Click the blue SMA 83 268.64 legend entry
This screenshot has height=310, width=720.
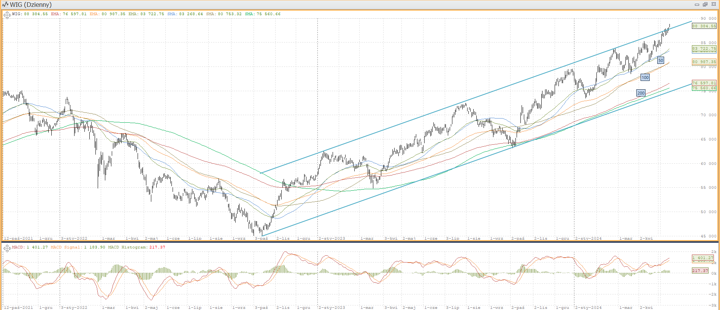(185, 14)
